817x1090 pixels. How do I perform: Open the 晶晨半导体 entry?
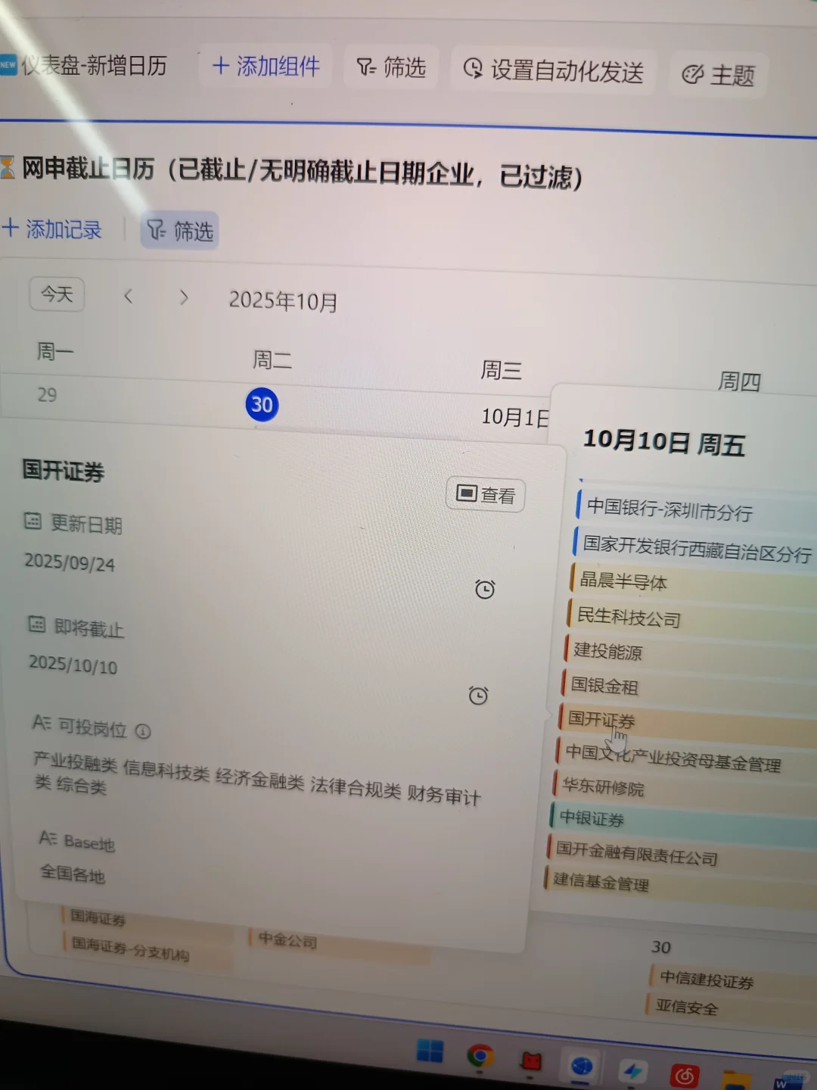[x=691, y=584]
